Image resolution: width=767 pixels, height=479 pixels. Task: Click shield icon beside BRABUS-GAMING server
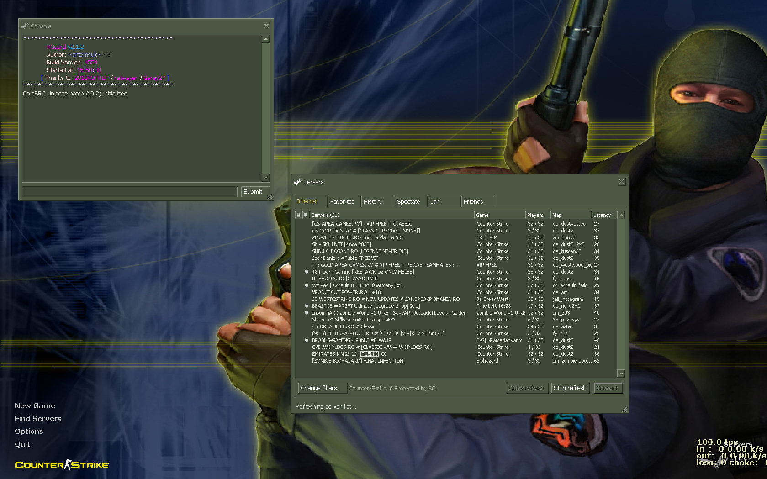307,340
